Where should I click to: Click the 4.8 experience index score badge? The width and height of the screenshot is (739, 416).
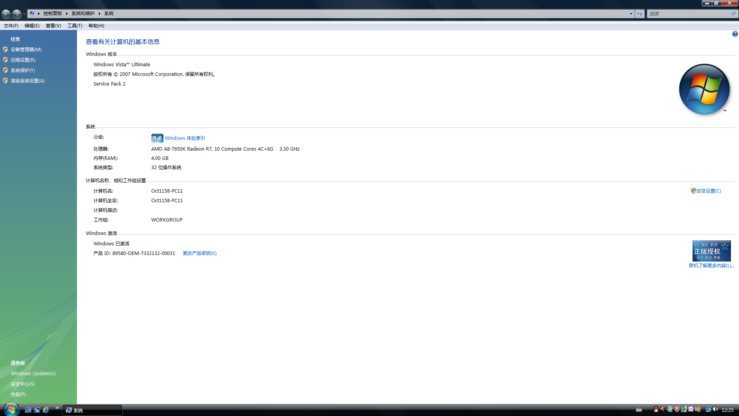pos(157,138)
